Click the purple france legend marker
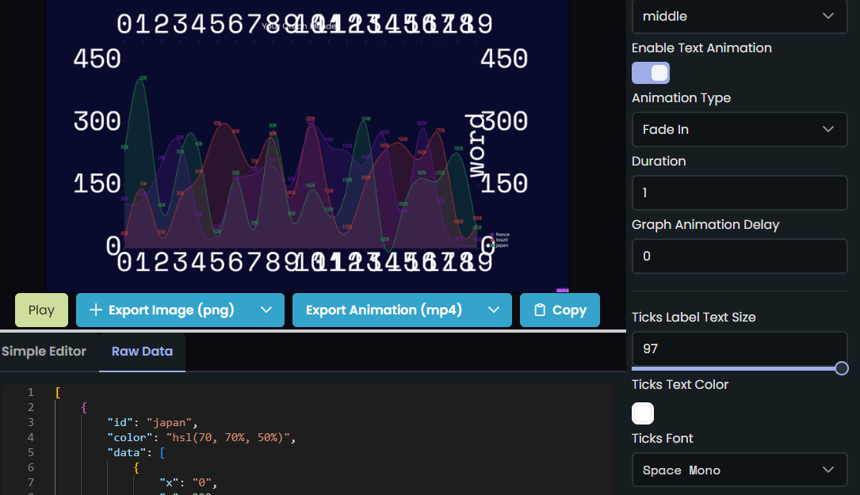The image size is (860, 495). click(491, 234)
